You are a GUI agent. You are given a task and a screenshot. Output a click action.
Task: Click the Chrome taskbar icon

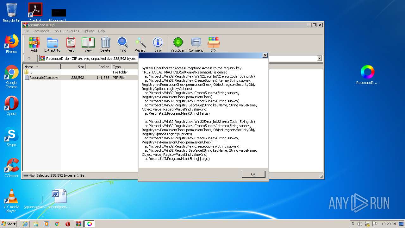point(57,224)
